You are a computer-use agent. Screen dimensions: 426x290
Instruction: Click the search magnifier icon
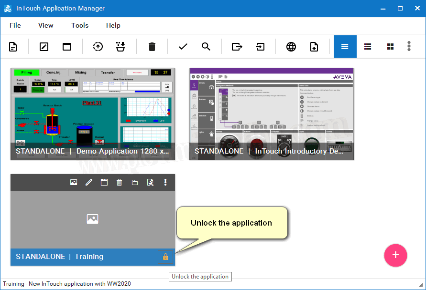pyautogui.click(x=206, y=47)
